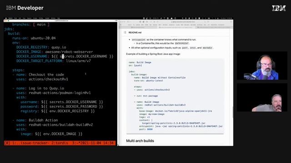Open the Profiles menu in the menu bar
The image size is (291, 163).
coord(41,18)
